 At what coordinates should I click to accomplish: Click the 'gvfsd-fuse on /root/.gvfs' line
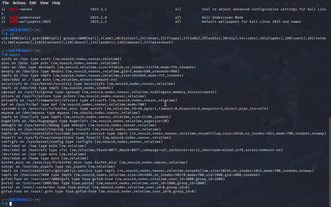(x=99, y=191)
